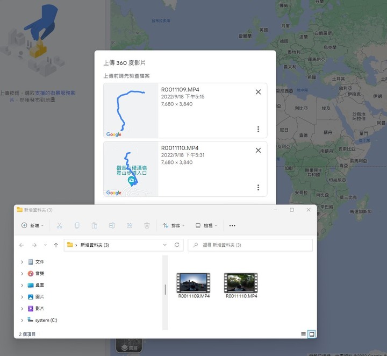Screen dimensions: 387x356
Task: Click the address bar path 新增資料夾 (3)
Action: coord(95,245)
